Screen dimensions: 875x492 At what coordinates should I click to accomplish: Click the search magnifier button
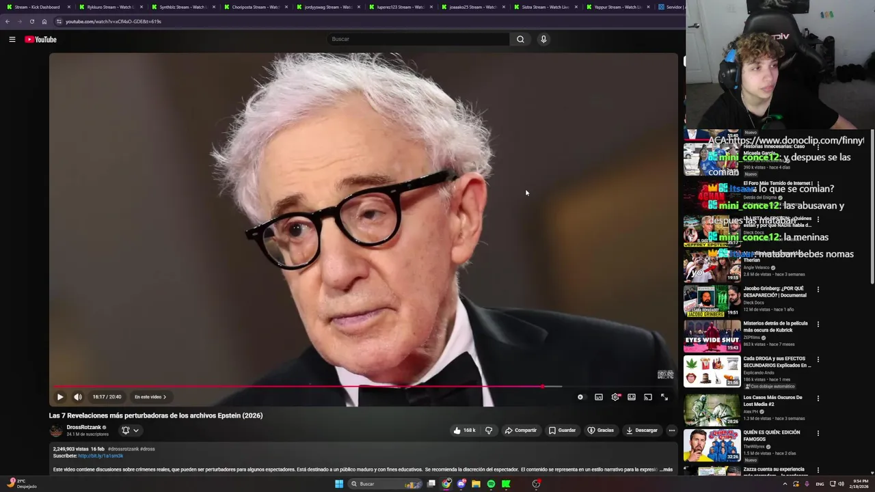520,39
